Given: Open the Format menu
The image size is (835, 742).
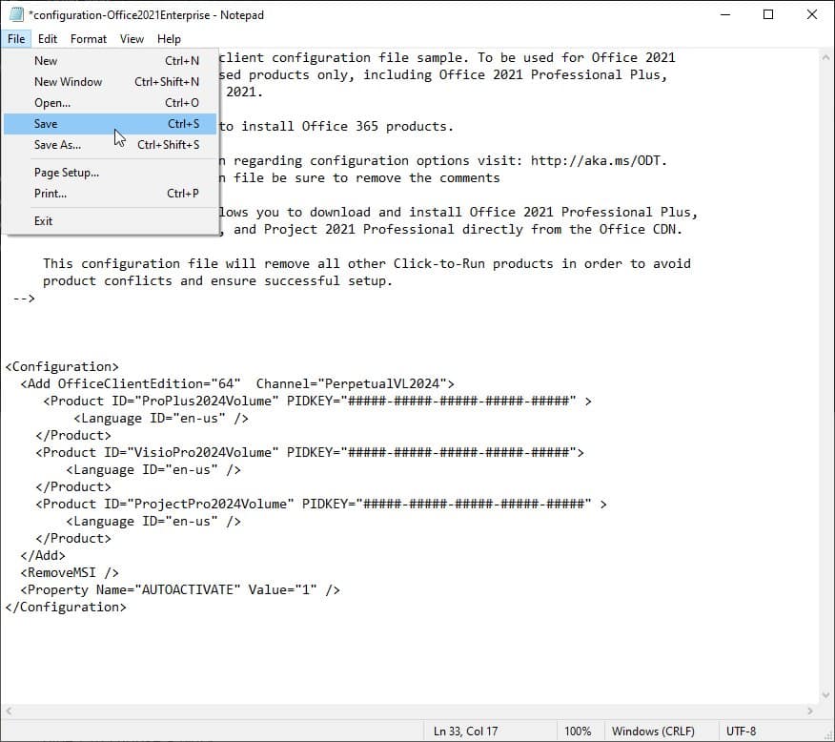Looking at the screenshot, I should click(x=89, y=39).
